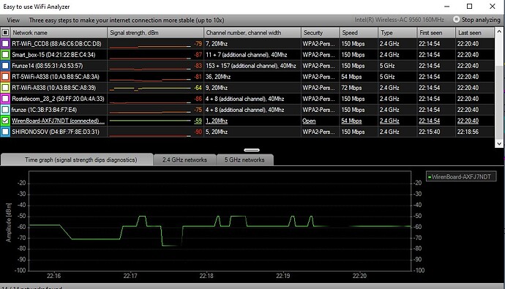
Task: Check the RT-WiFi_CCD8 network checkbox
Action: click(x=5, y=43)
